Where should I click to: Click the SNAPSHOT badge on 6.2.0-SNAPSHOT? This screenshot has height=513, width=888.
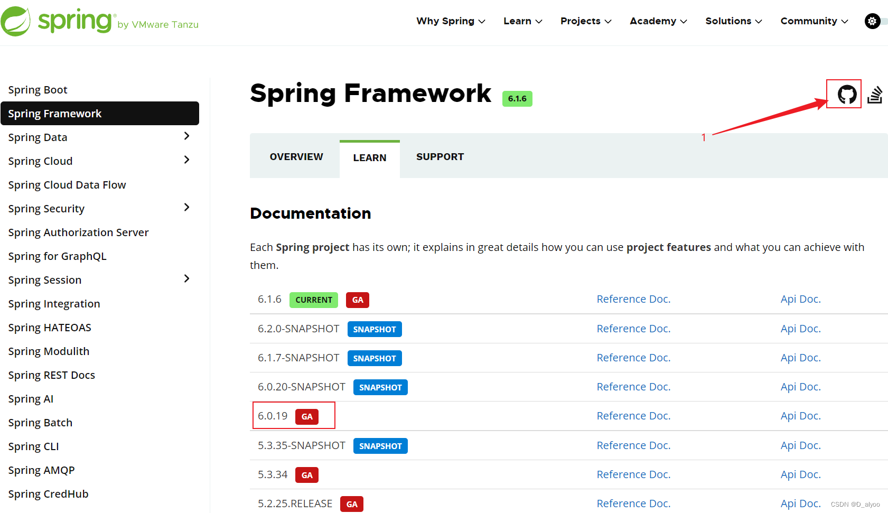coord(375,329)
